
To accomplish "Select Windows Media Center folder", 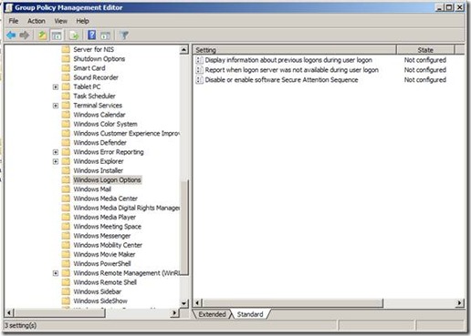I will 106,199.
